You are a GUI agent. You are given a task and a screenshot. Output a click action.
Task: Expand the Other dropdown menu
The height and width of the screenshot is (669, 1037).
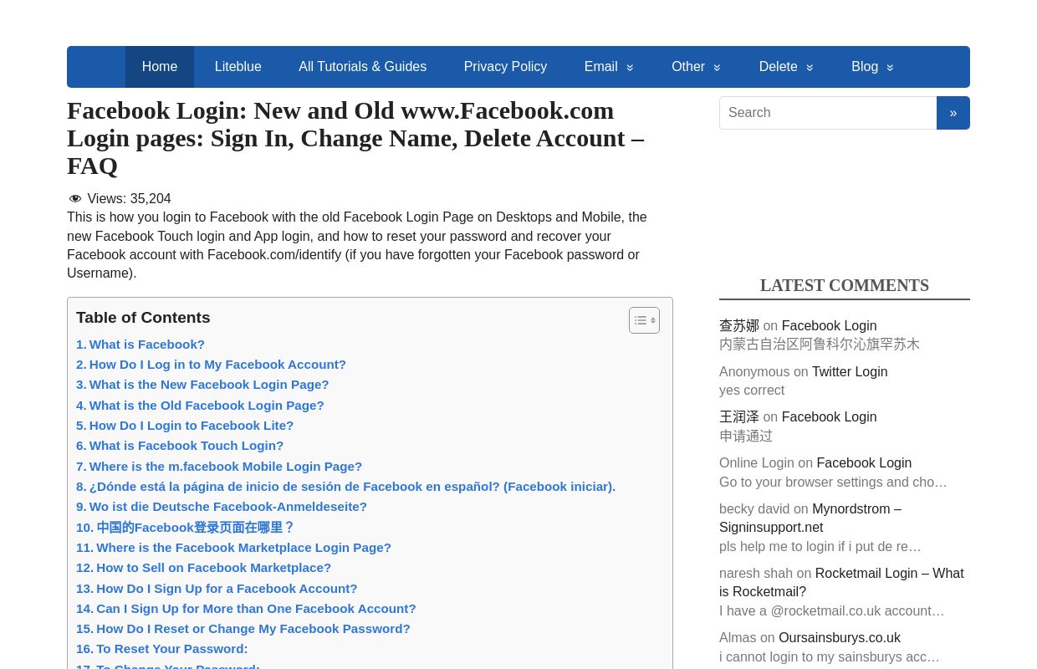[x=696, y=67]
